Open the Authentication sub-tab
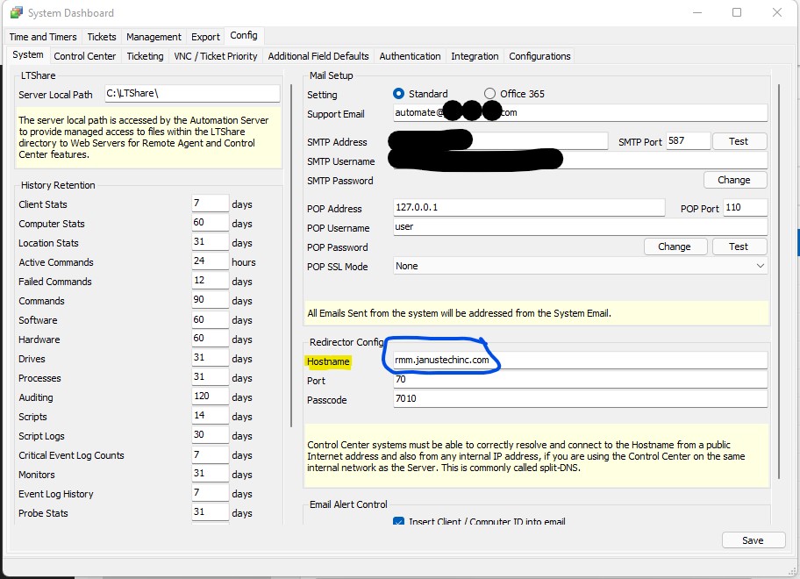This screenshot has height=579, width=800. [410, 56]
